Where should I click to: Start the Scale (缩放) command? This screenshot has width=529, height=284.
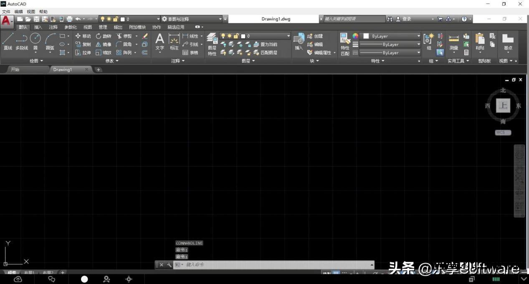click(x=104, y=53)
